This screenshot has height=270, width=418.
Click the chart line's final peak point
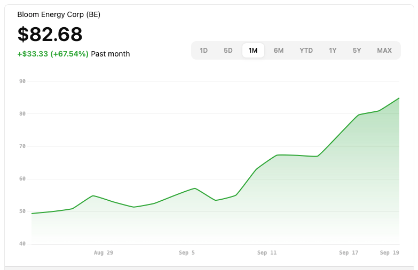point(399,98)
